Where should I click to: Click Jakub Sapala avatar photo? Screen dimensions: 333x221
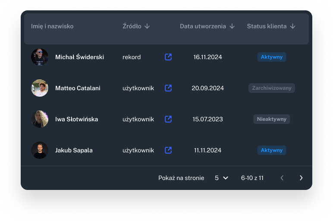[40, 150]
